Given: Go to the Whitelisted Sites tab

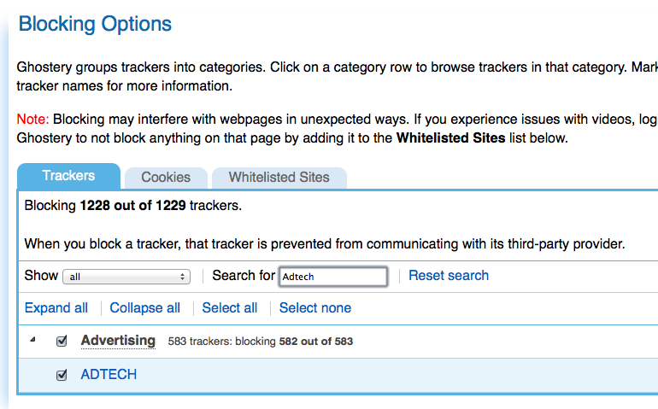Looking at the screenshot, I should click(279, 178).
